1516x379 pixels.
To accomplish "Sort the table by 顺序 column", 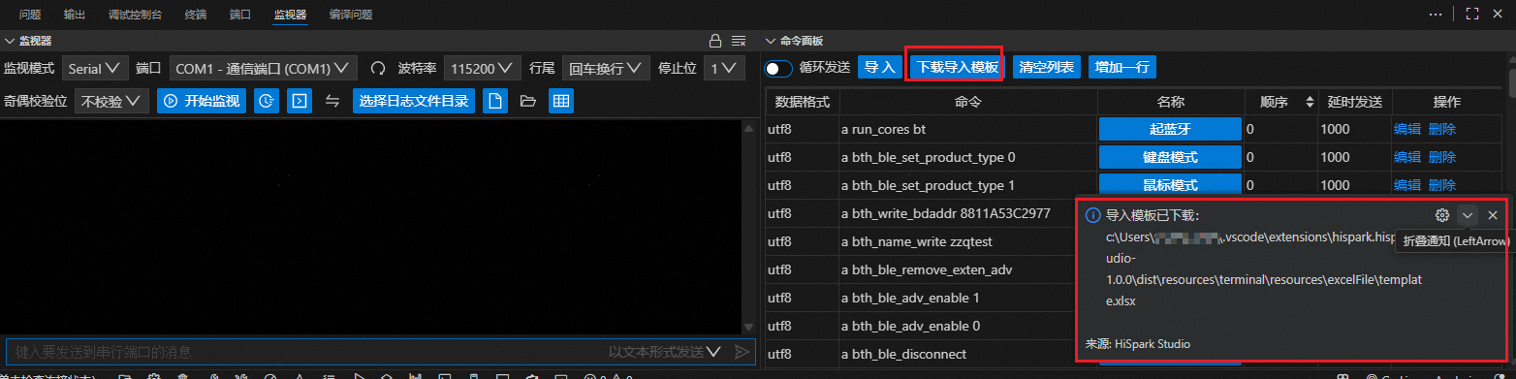I will click(1311, 102).
